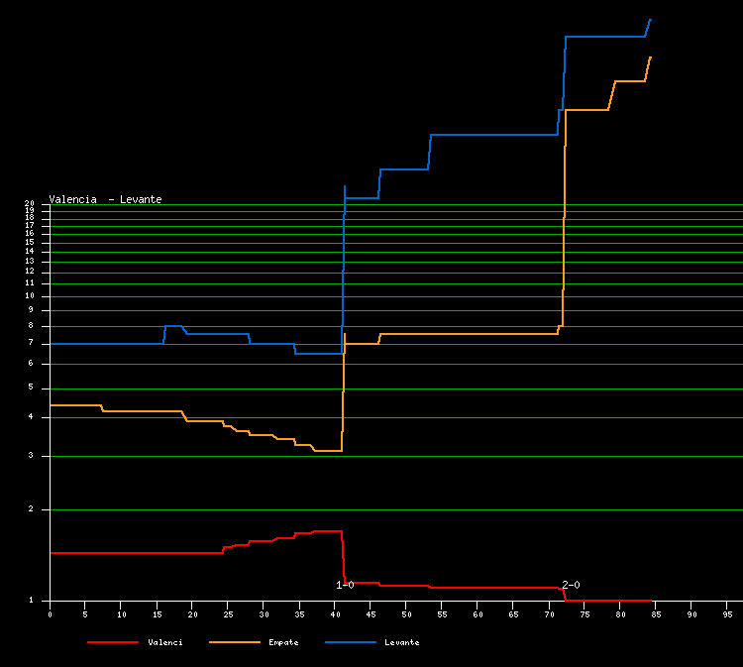Click the y-axis label '2'
Screen dimensions: 743x667
pyautogui.click(x=31, y=508)
